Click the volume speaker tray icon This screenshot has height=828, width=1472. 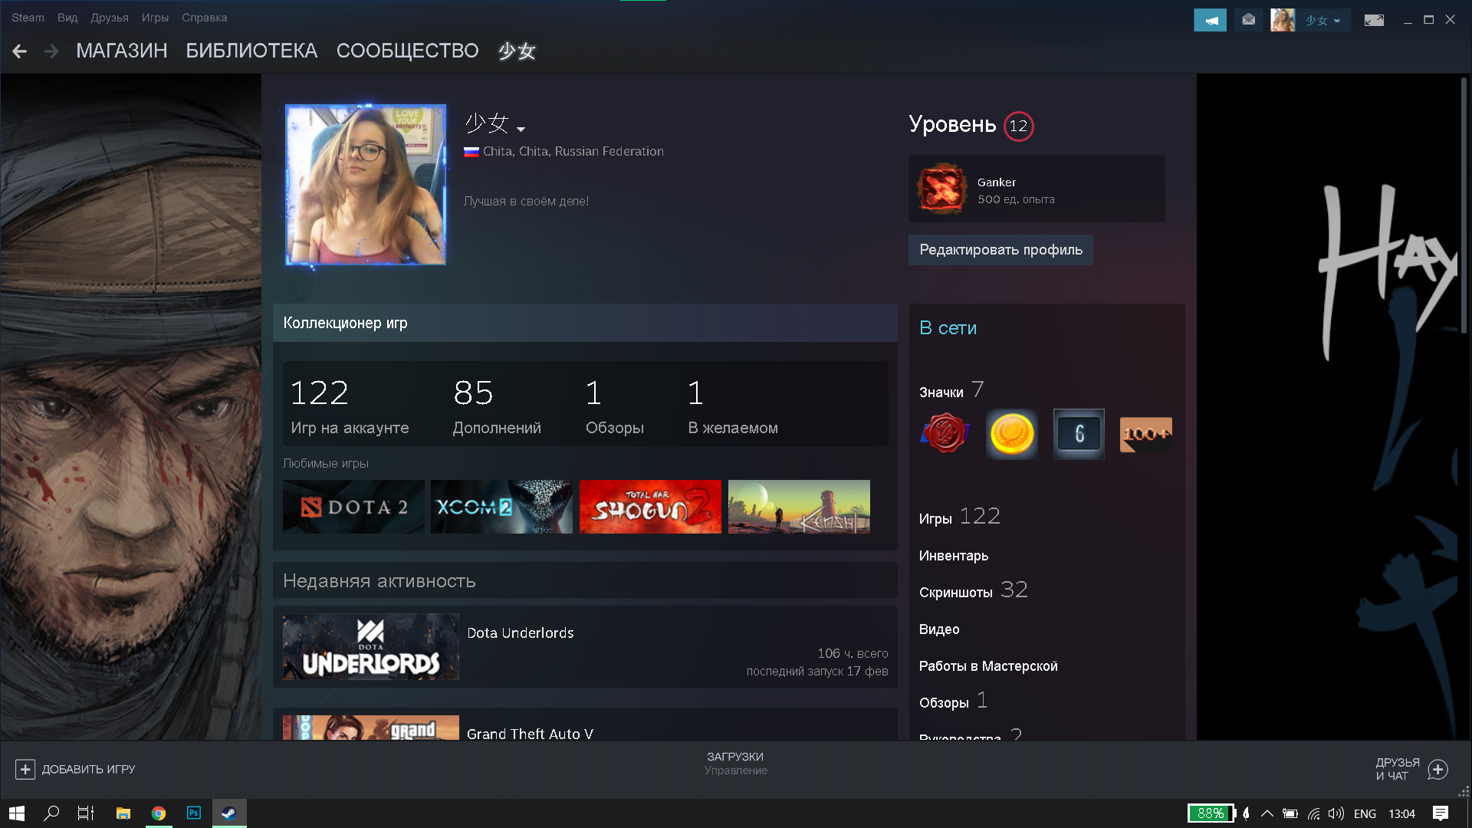(1336, 813)
